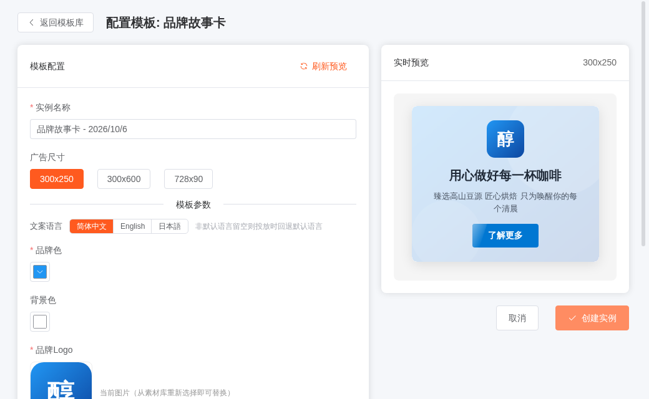
Task: Click the preview text 臻选高山豆源 匠心烘焙
Action: 475,196
